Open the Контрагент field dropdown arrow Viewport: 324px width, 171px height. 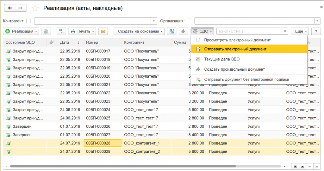coord(154,21)
